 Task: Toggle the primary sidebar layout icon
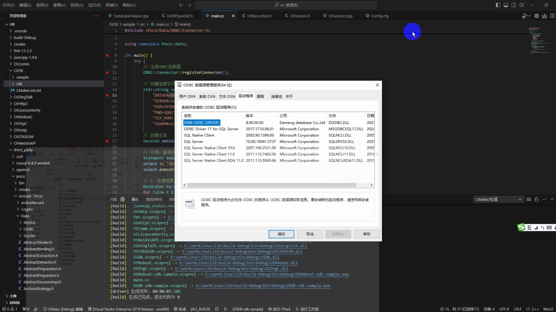click(498, 5)
